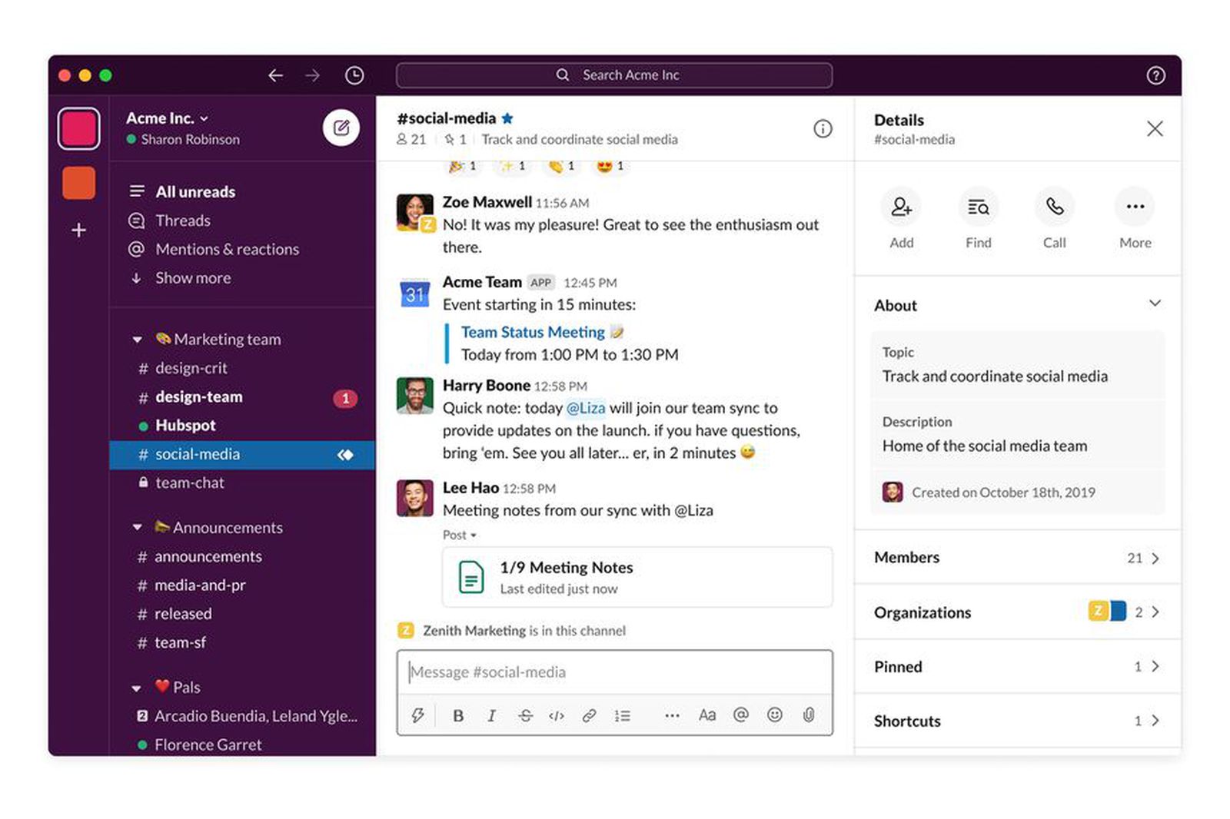This screenshot has width=1230, height=819.
Task: Toggle italic formatting in the message toolbar
Action: 491,715
